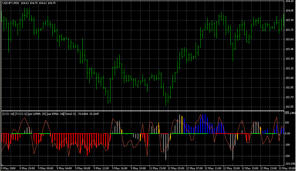Click the -283.896 indicator scale value
Screen dimensions: 296x171
(x=290, y=163)
